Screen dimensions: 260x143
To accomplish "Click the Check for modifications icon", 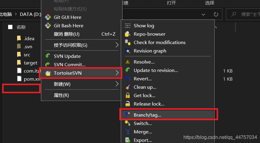I will (x=128, y=43).
